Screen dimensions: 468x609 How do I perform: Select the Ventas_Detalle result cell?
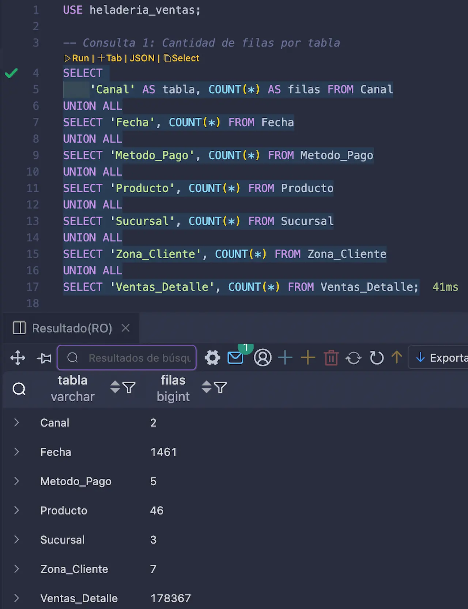79,598
